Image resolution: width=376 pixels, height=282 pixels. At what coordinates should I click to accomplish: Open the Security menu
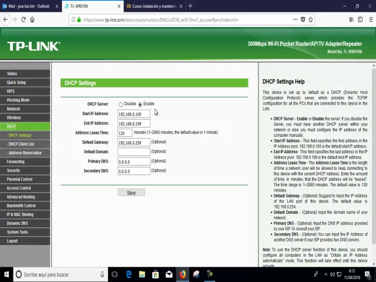(25, 170)
